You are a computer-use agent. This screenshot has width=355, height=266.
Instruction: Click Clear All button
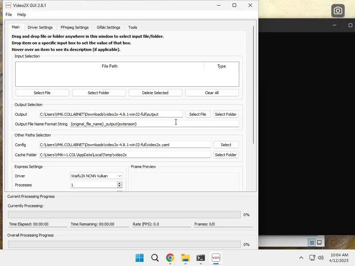click(212, 93)
